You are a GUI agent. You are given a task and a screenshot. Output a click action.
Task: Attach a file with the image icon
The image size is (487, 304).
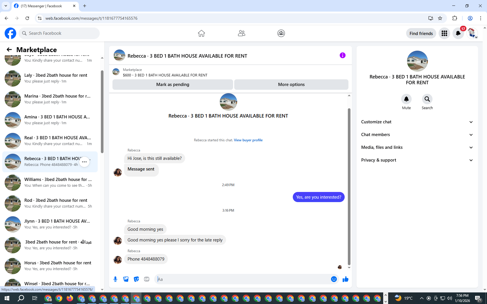tap(126, 279)
